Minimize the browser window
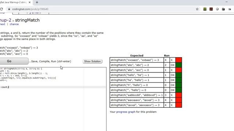 [x=227, y=2]
